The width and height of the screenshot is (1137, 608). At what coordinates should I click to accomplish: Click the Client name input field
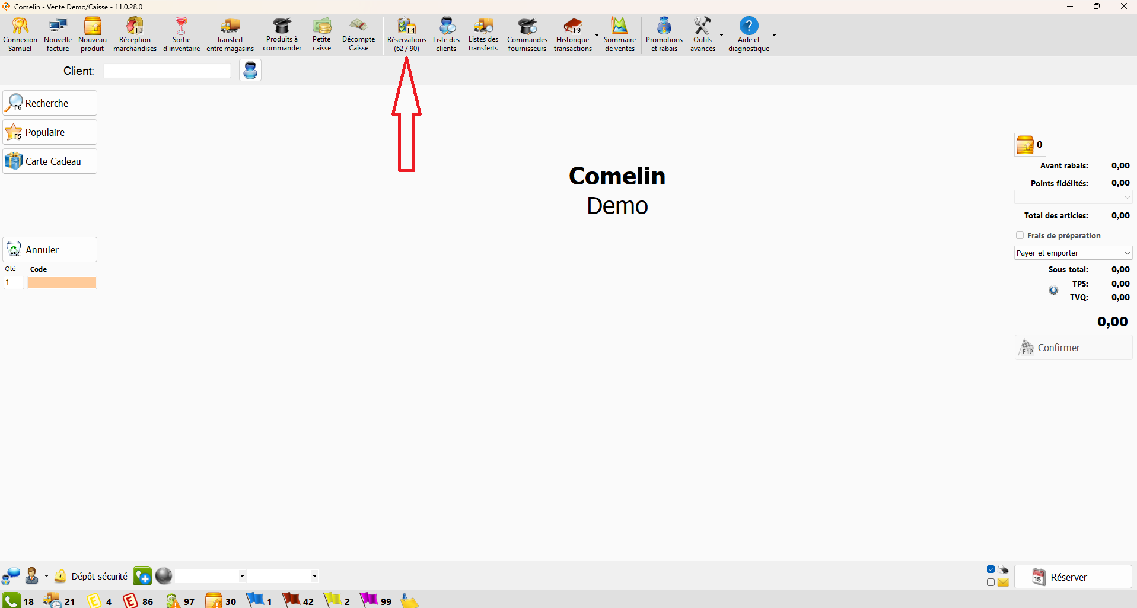tap(167, 71)
